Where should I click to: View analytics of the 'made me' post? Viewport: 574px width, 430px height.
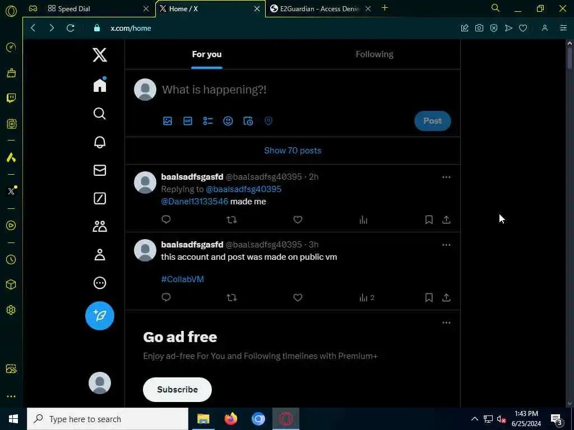[x=363, y=219]
